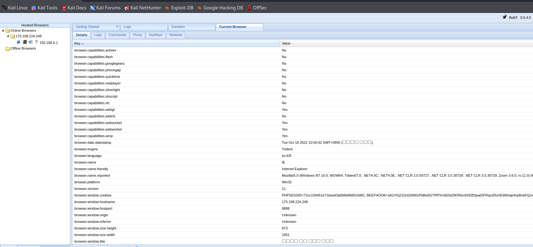Click the Internet Explorer icon for 192.168.5.1
The image size is (533, 247).
pyautogui.click(x=19, y=42)
